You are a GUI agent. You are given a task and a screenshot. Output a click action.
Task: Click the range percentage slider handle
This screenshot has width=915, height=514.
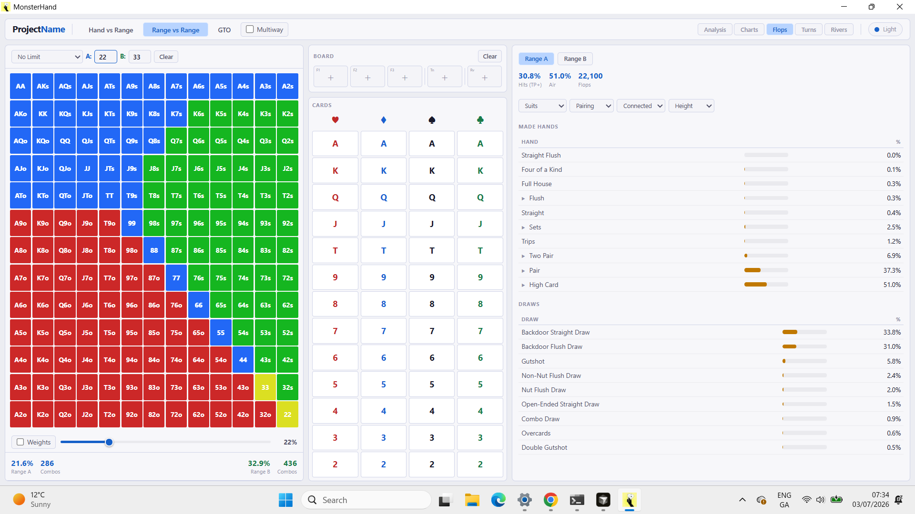109,442
